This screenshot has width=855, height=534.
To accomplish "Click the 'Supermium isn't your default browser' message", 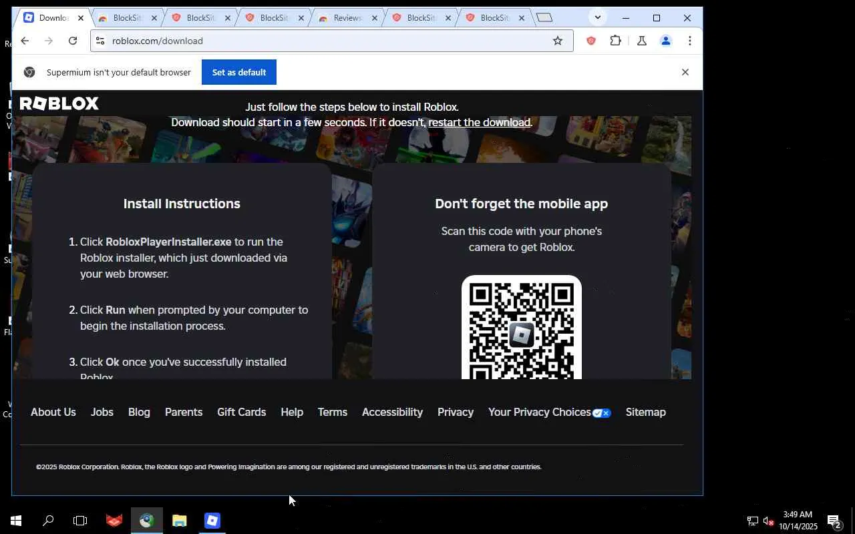I will tap(119, 72).
